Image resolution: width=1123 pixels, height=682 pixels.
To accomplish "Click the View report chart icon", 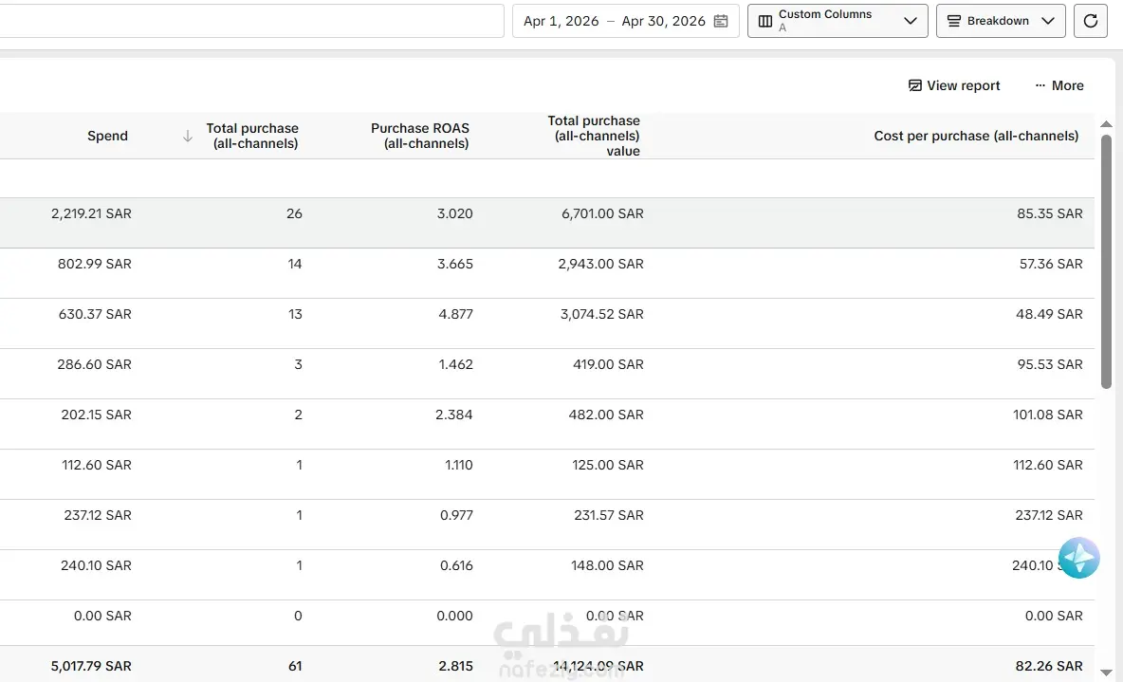I will (914, 85).
